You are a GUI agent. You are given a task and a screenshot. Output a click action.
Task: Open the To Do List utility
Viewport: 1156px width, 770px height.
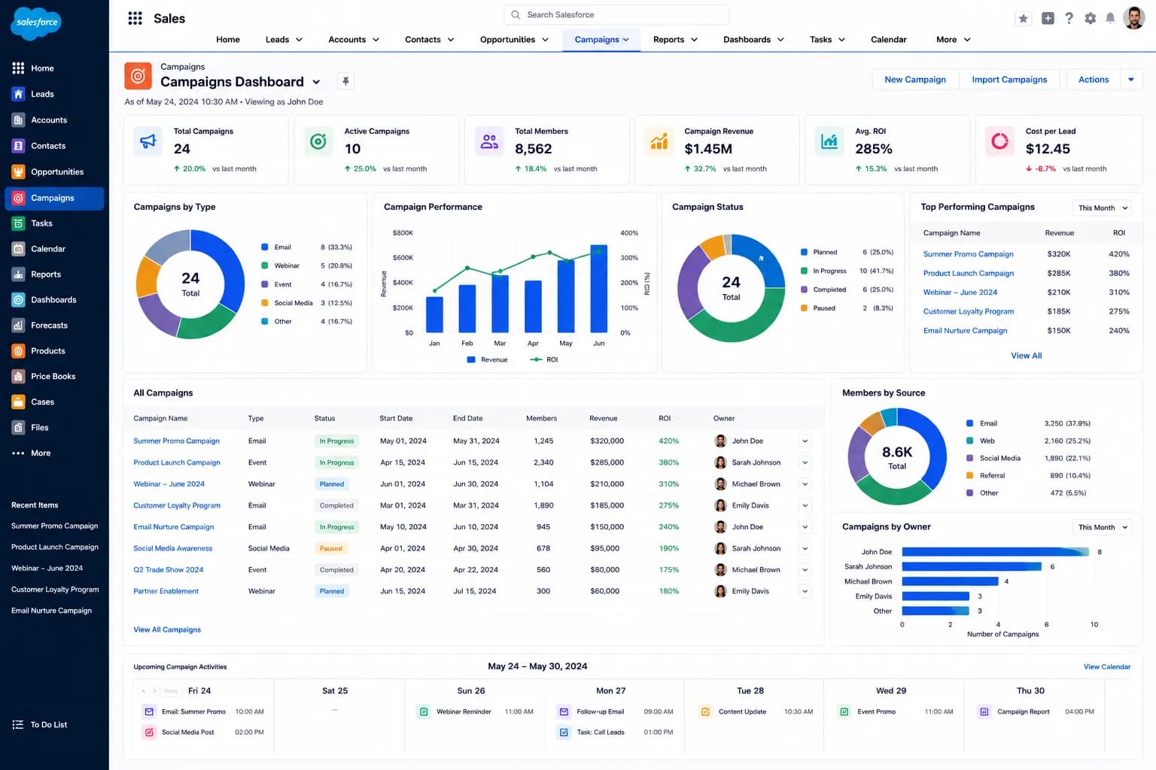[40, 725]
